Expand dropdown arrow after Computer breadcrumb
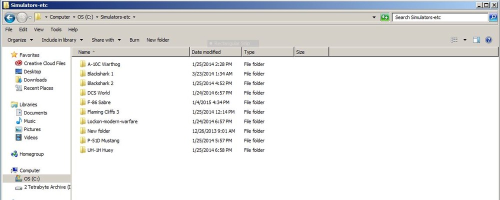The width and height of the screenshot is (500, 200). click(74, 17)
